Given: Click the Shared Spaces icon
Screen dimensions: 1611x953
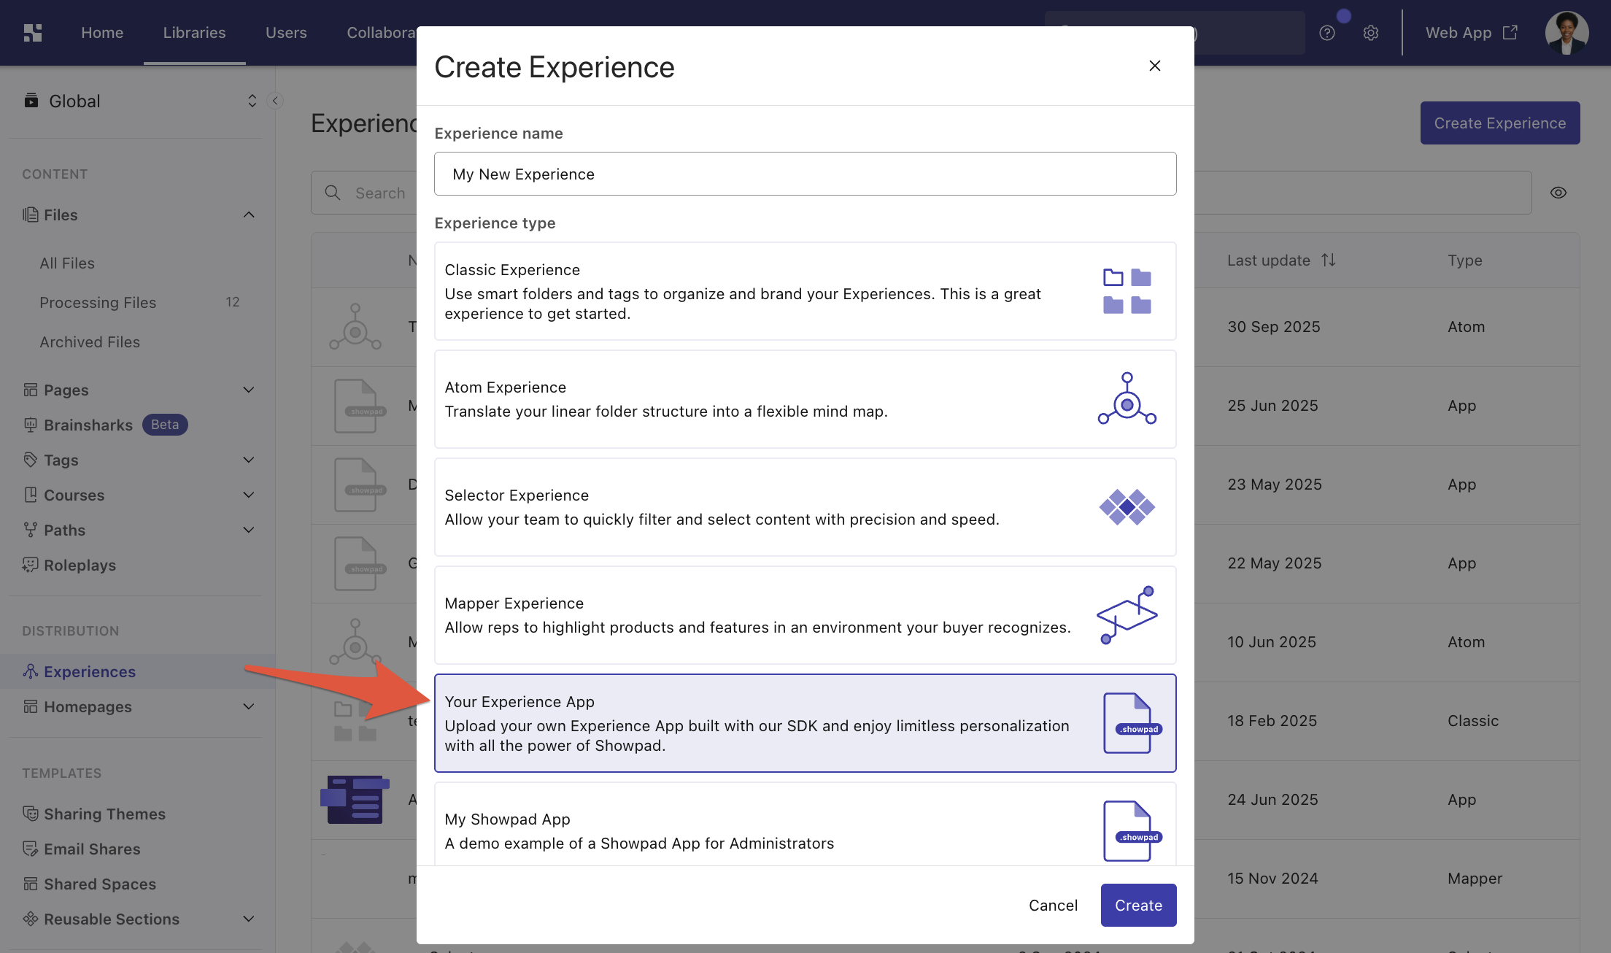Looking at the screenshot, I should [30, 884].
